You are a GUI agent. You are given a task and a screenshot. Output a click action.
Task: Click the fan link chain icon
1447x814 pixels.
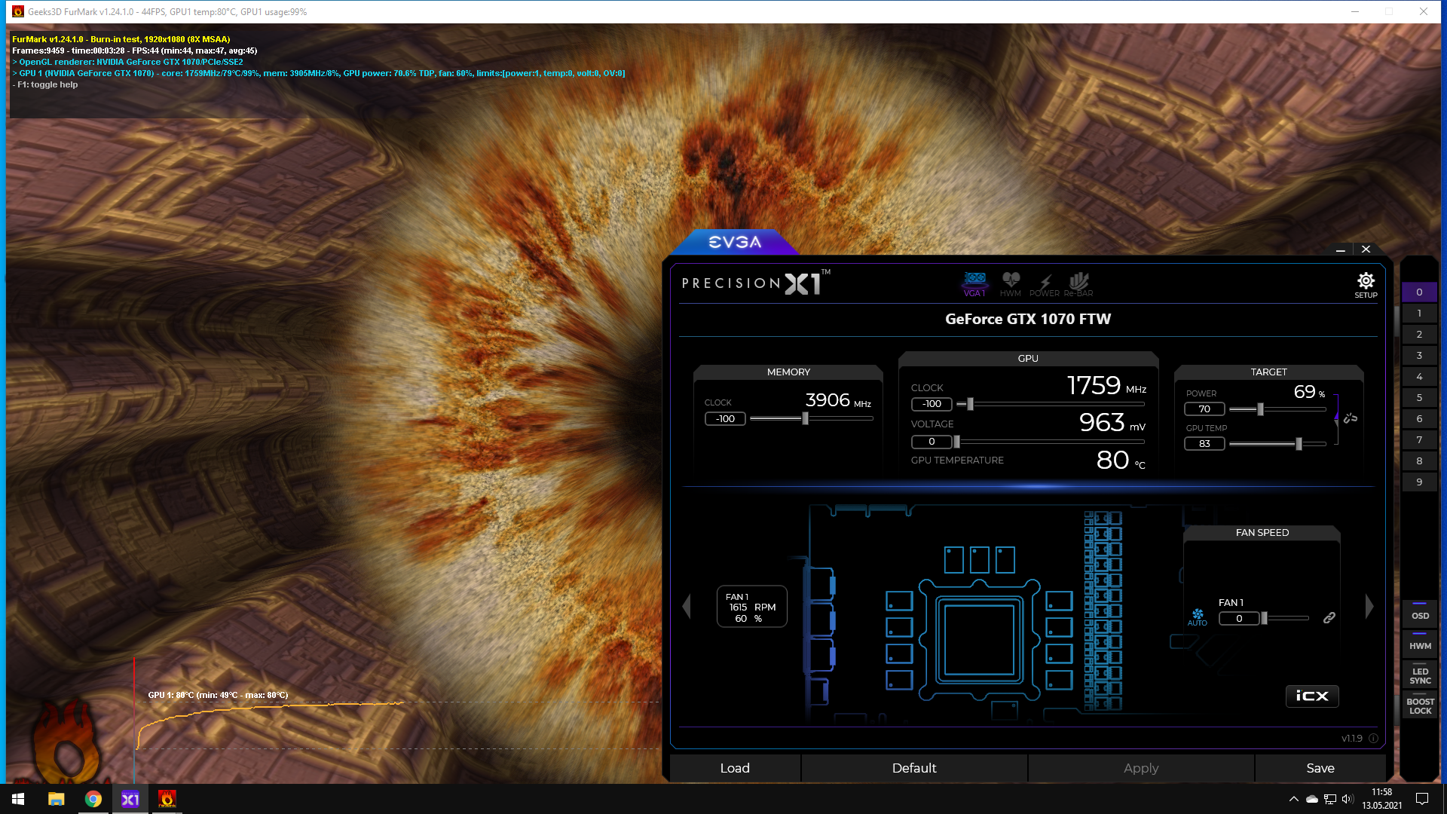pos(1329,618)
